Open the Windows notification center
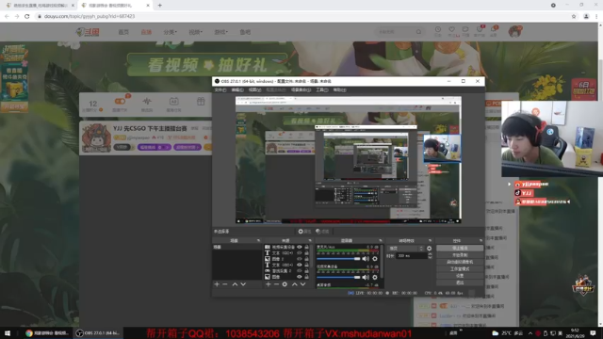Image resolution: width=603 pixels, height=339 pixels. (x=593, y=332)
